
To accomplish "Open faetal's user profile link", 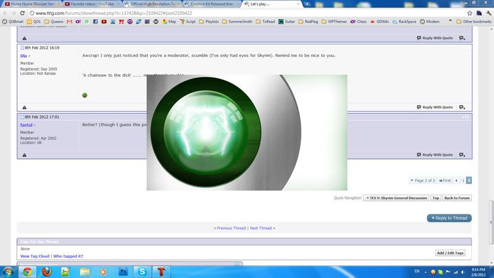I will (x=26, y=125).
